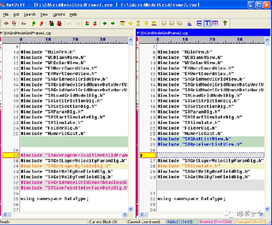
Task: Select the SAGridModelGridFrame2.cpp pane header
Action: 203,33
